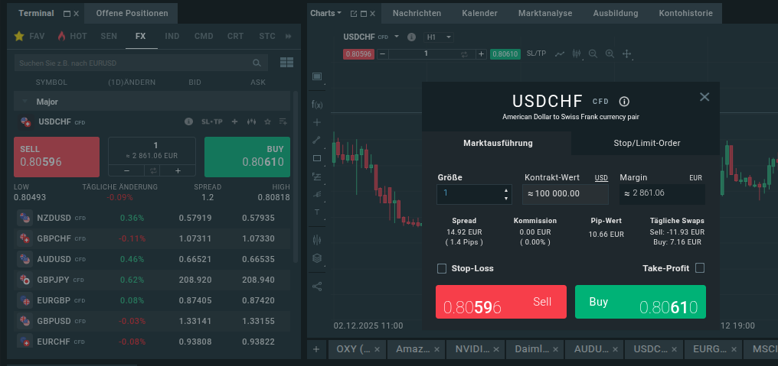Toggle USD contract value currency

pyautogui.click(x=602, y=178)
